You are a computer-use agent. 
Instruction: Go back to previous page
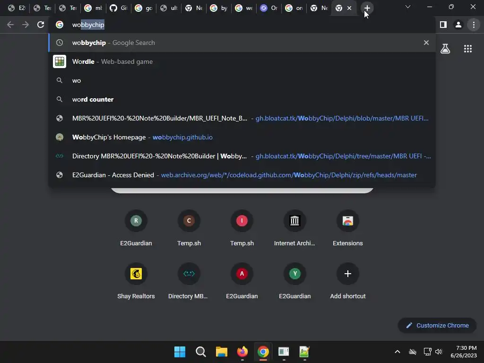10,25
